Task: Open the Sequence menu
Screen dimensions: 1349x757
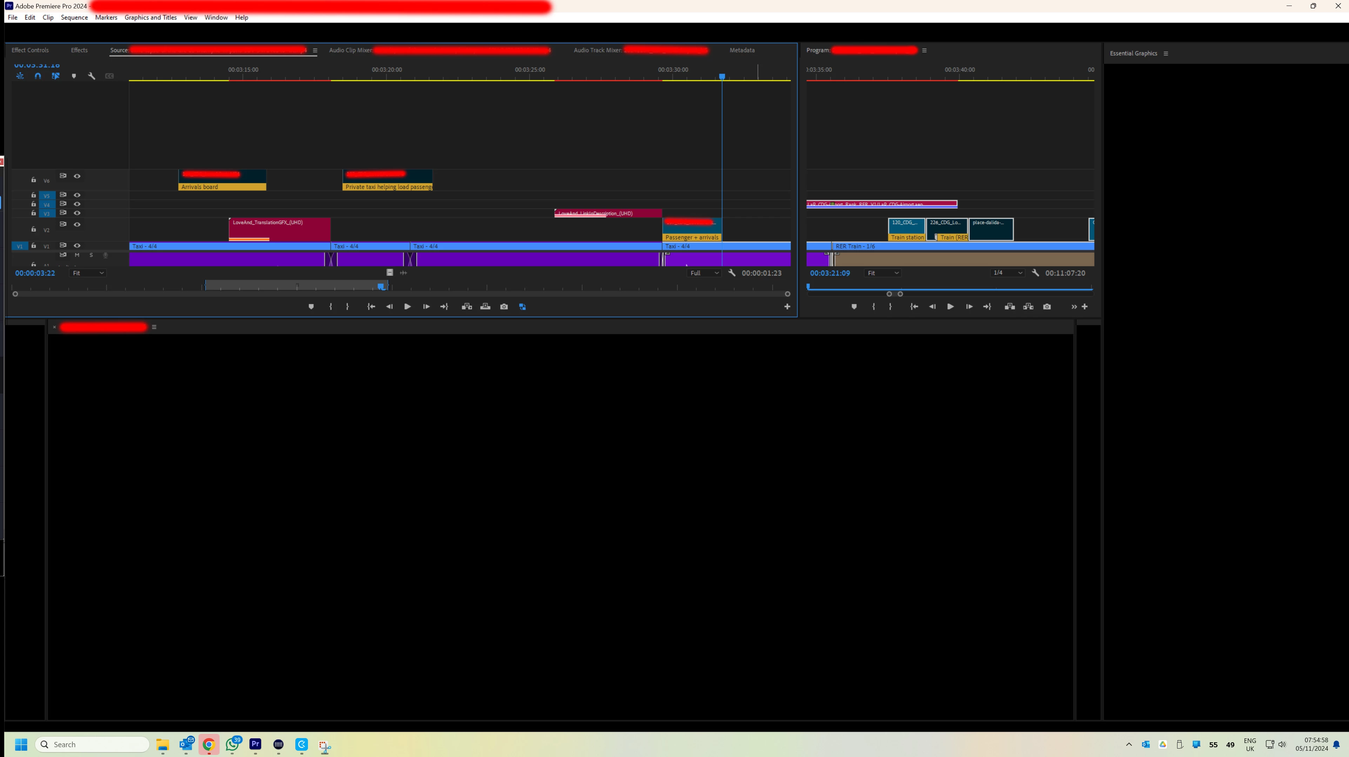Action: pyautogui.click(x=74, y=17)
